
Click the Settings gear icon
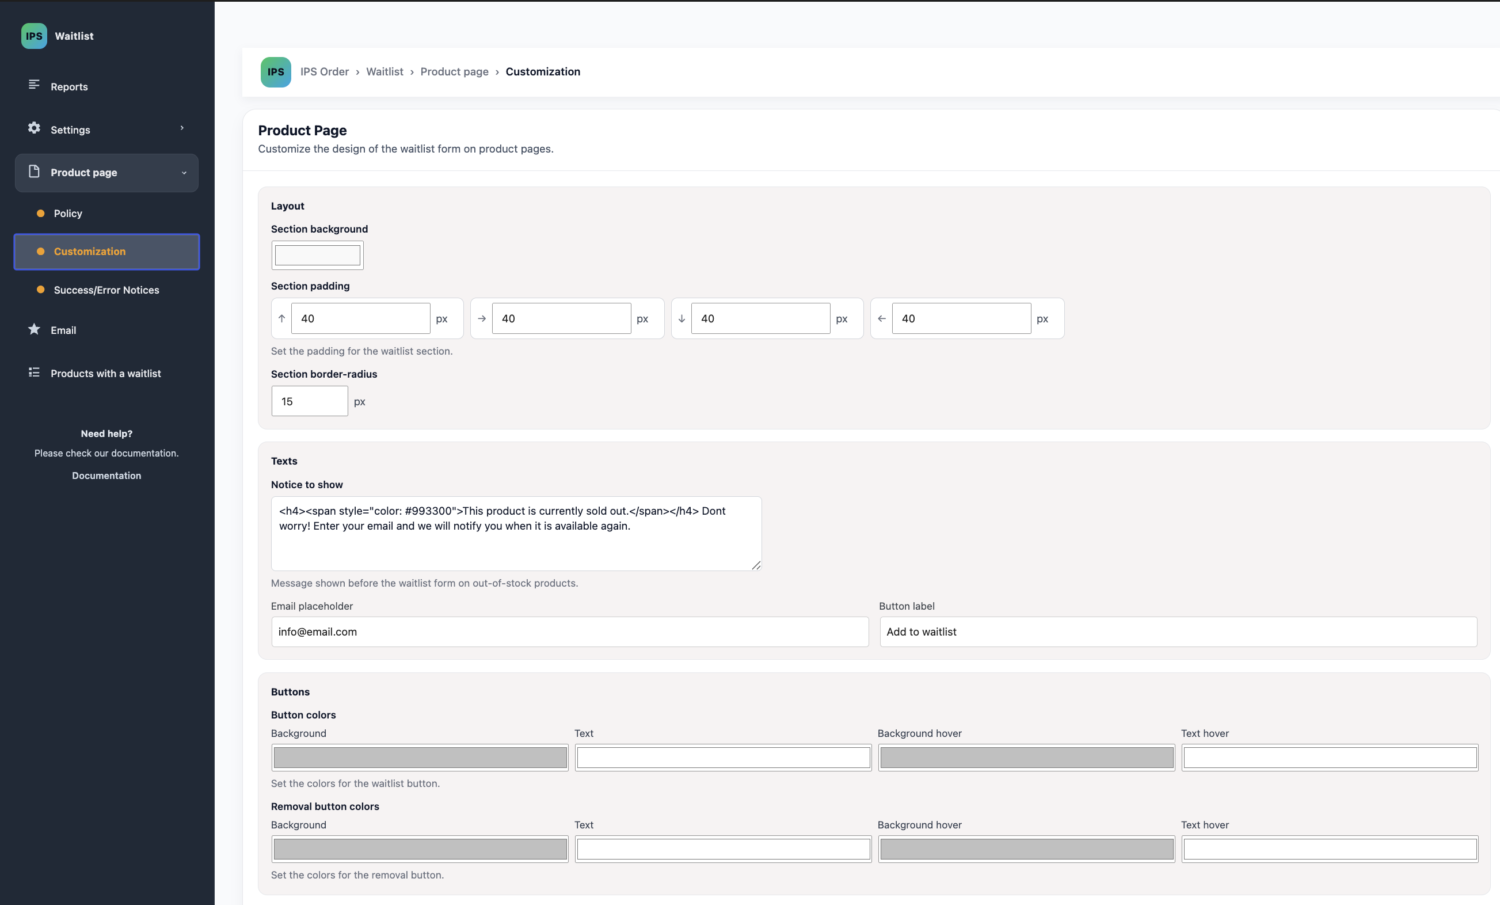(x=34, y=128)
